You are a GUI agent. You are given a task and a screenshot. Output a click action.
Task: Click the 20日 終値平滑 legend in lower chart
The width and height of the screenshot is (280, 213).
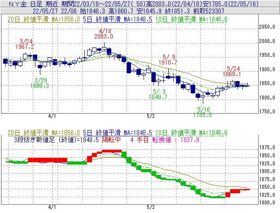pos(44,133)
